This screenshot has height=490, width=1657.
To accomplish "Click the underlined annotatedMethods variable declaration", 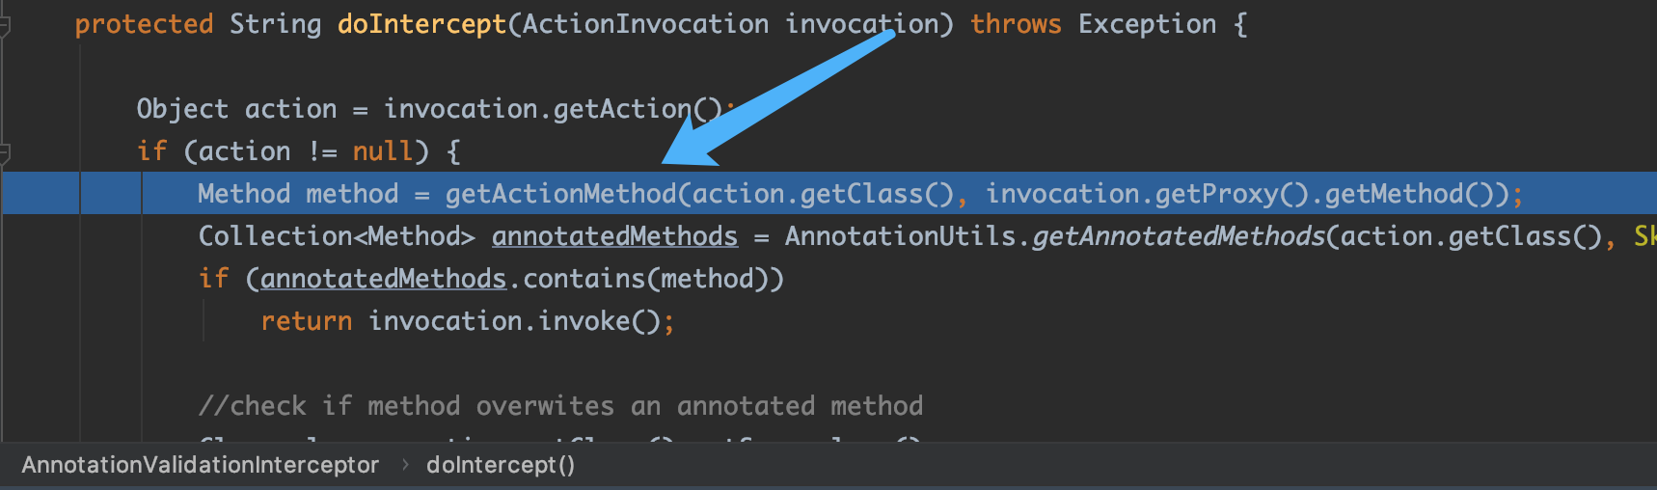I will coord(614,236).
